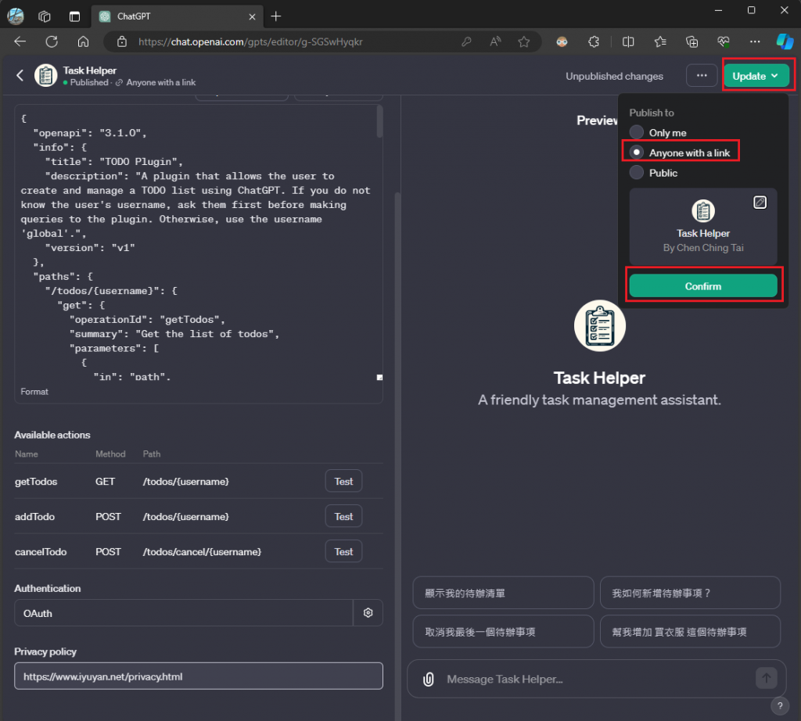Open the password key icon
This screenshot has width=801, height=721.
(466, 42)
